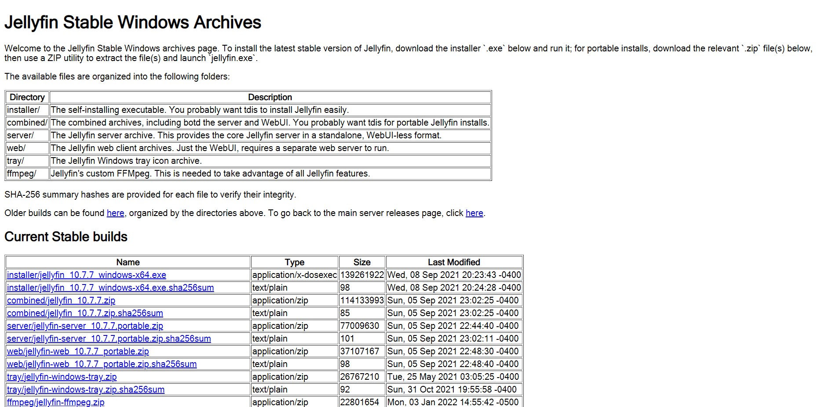Click the 'application/x-dosexec' type cell

coord(295,275)
